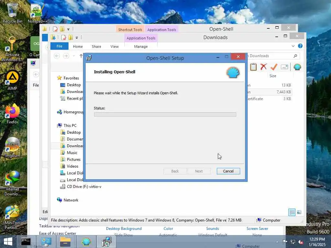Screen dimensions: 331x248
Task: Cancel the Open-Shell installation
Action: [228, 171]
